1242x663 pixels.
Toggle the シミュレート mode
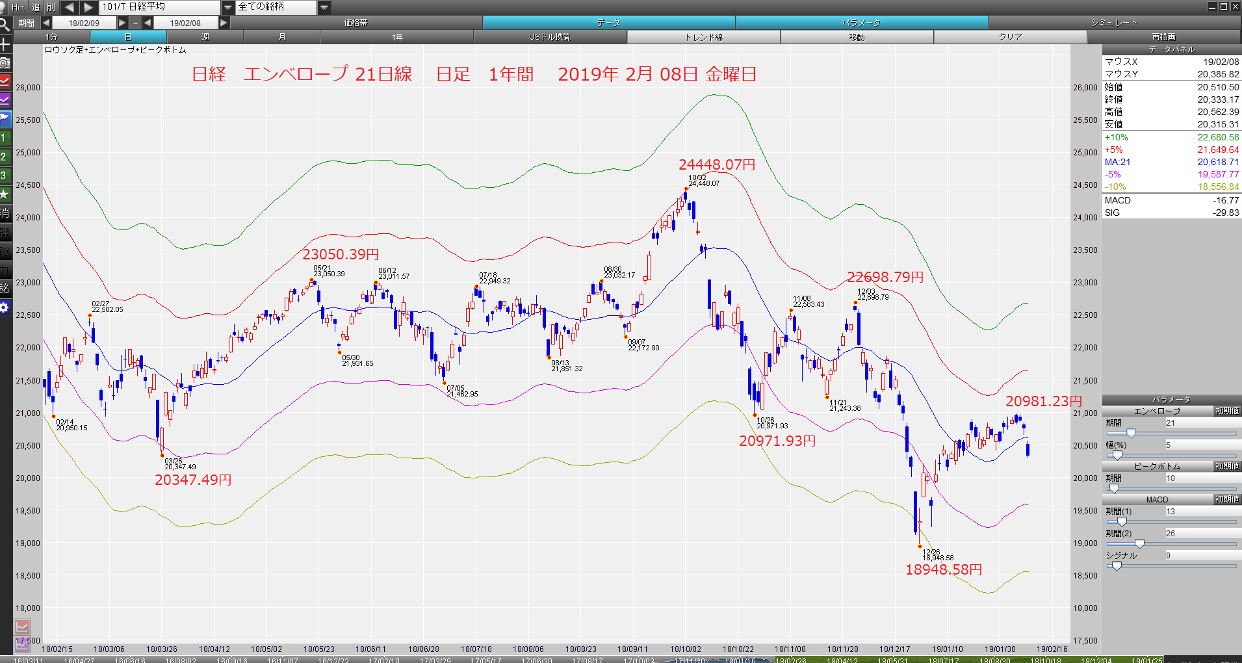coord(1115,23)
